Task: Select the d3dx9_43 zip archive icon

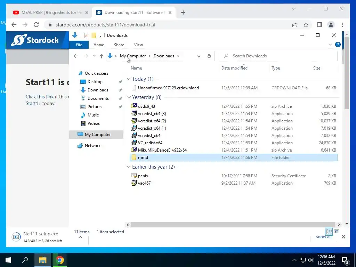Action: coord(134,106)
